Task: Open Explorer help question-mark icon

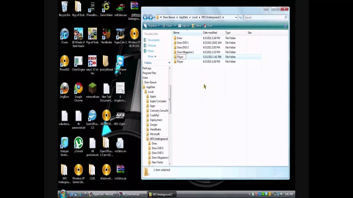Action: (x=285, y=26)
